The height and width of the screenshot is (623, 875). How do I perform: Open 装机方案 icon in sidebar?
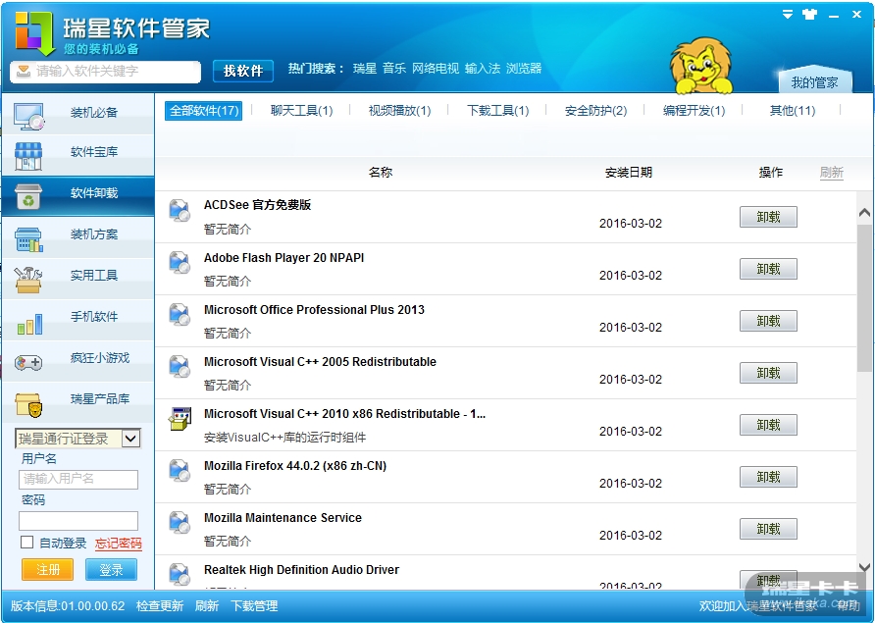click(28, 239)
